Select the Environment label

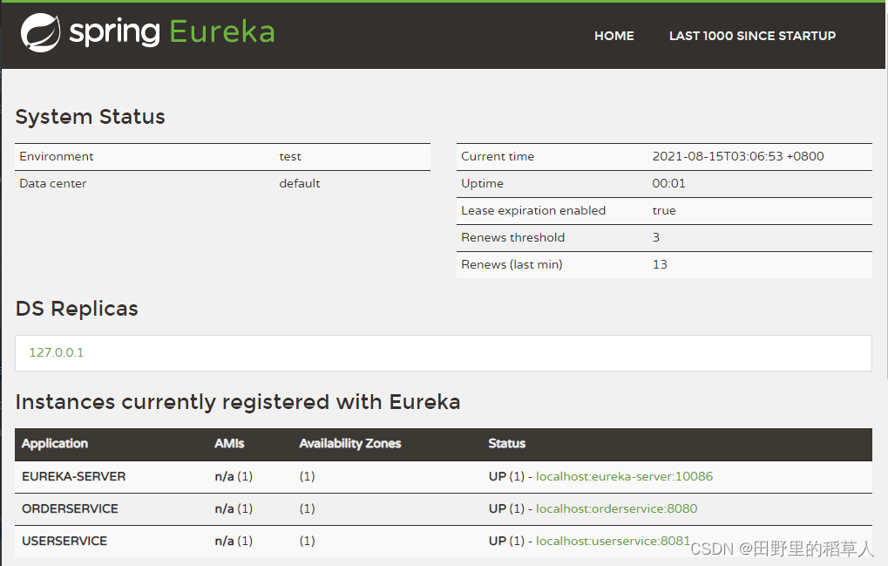coord(56,156)
